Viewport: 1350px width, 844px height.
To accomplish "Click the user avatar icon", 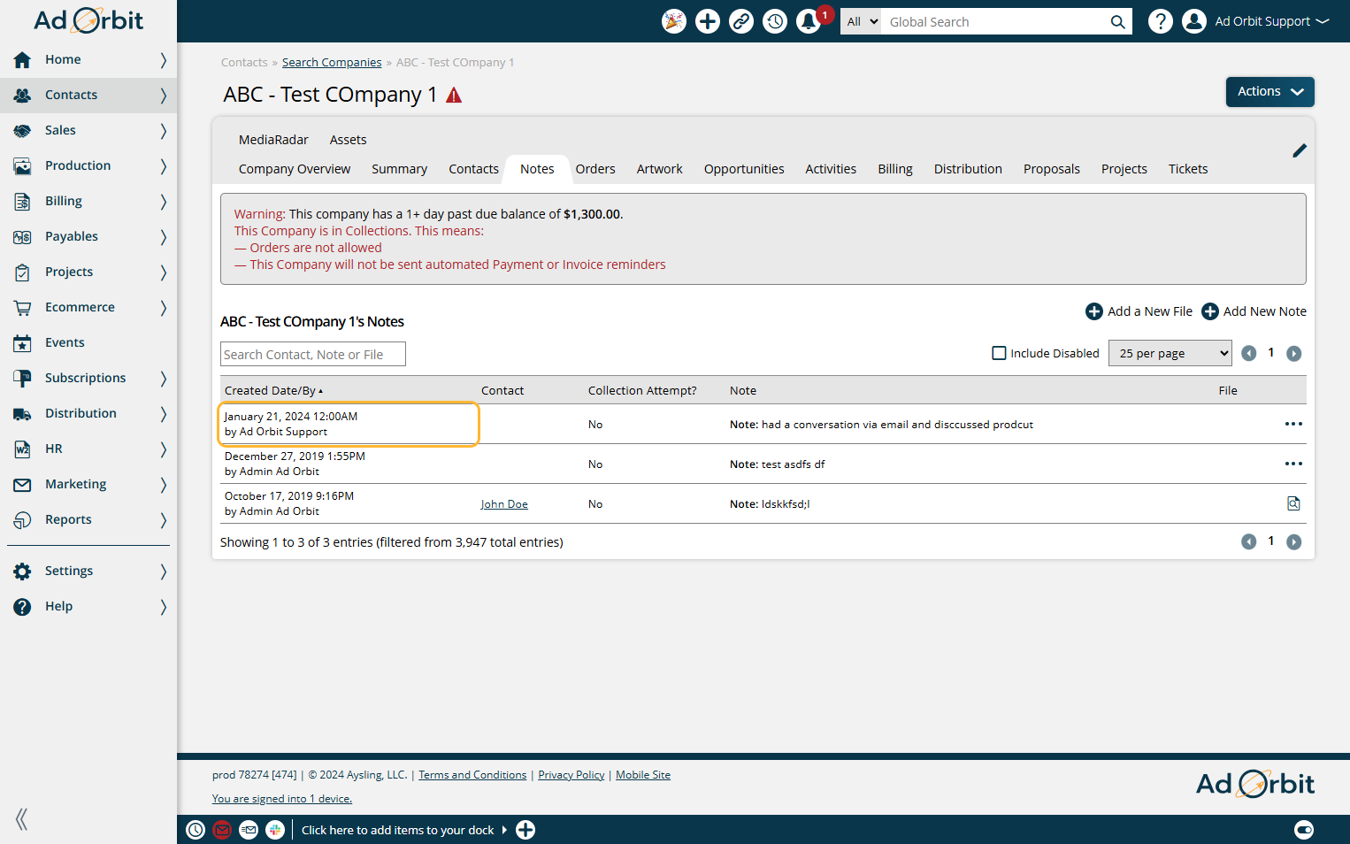I will 1194,21.
